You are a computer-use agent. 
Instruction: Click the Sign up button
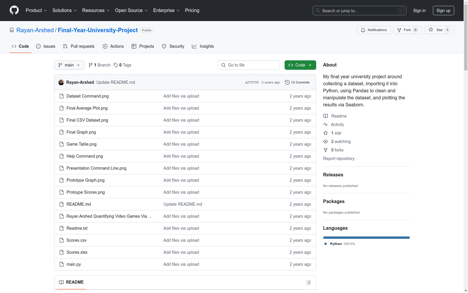click(x=443, y=11)
